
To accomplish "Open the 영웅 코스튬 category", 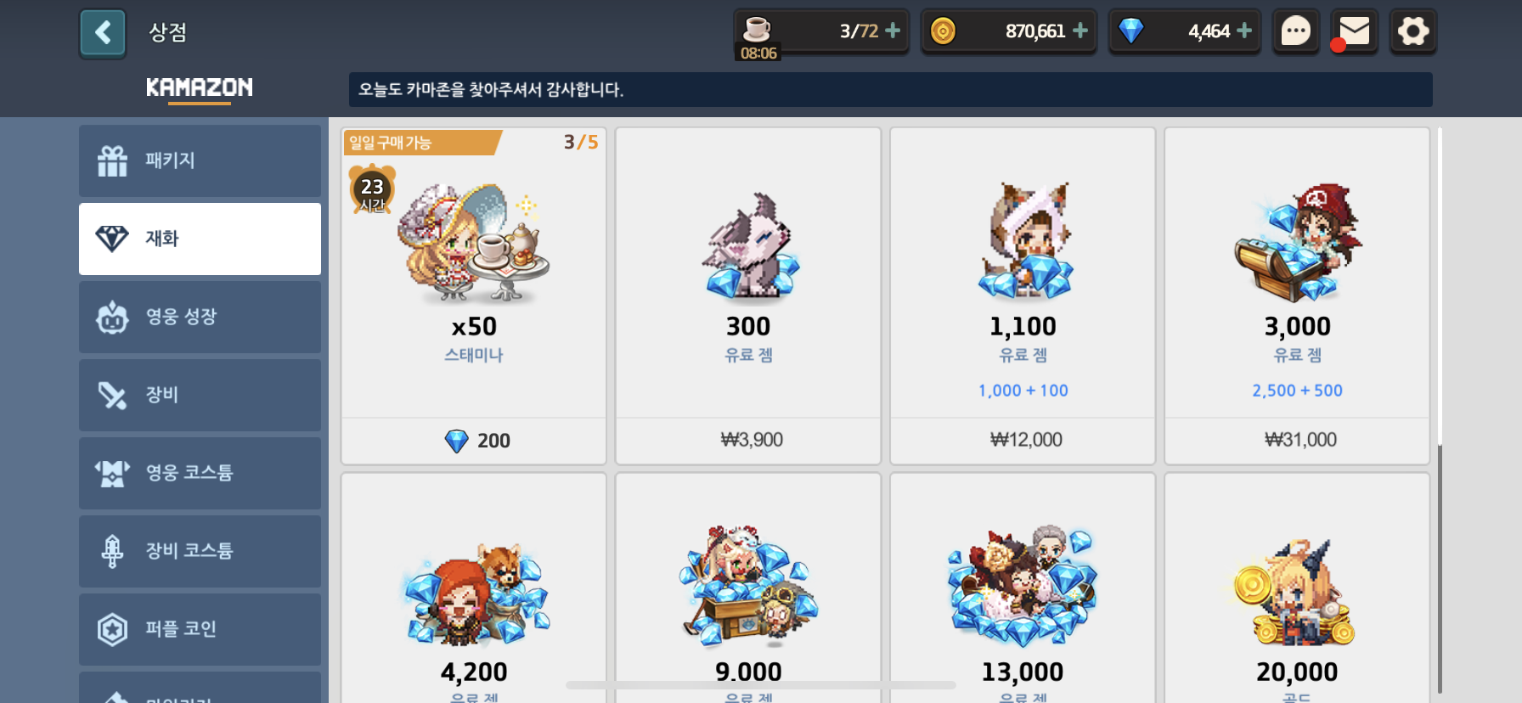I will coord(200,473).
